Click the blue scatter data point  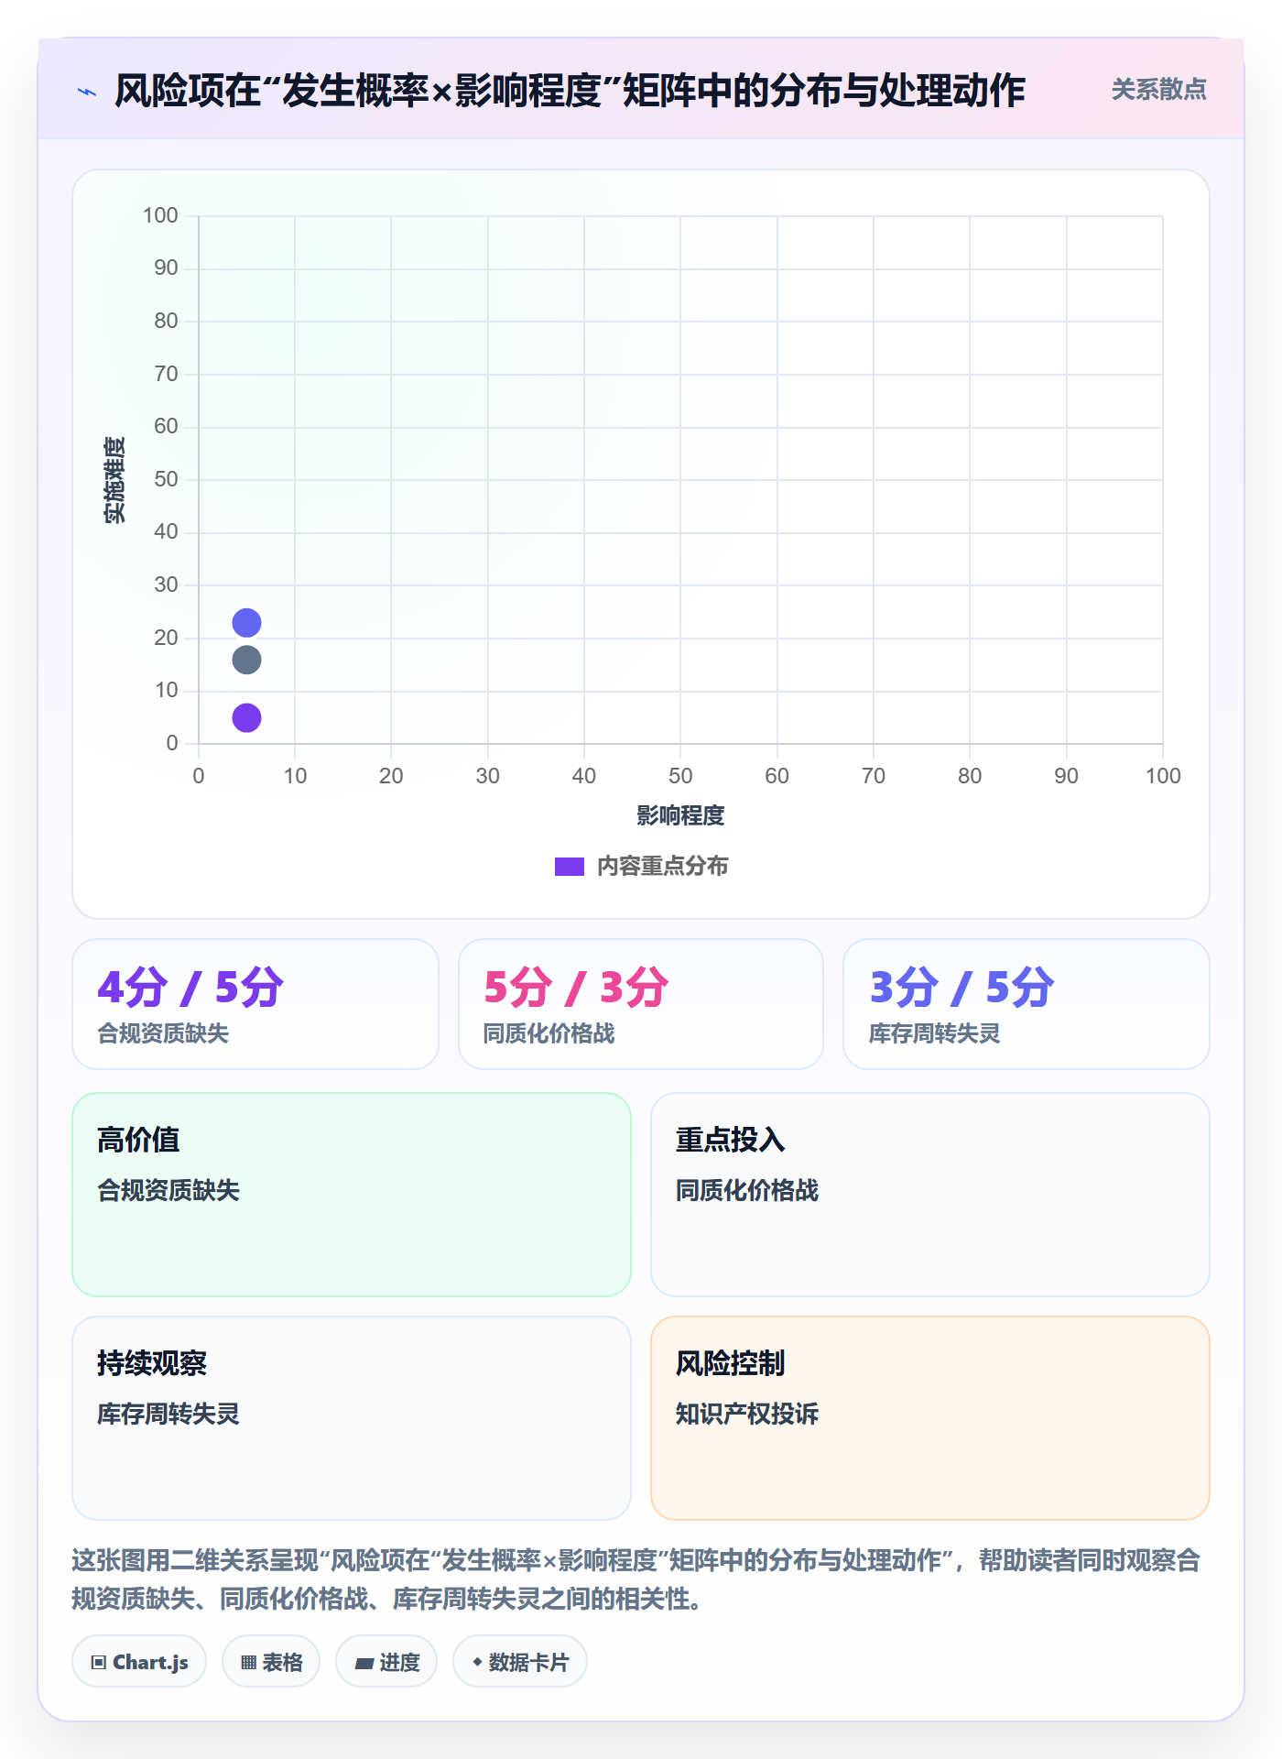[246, 623]
